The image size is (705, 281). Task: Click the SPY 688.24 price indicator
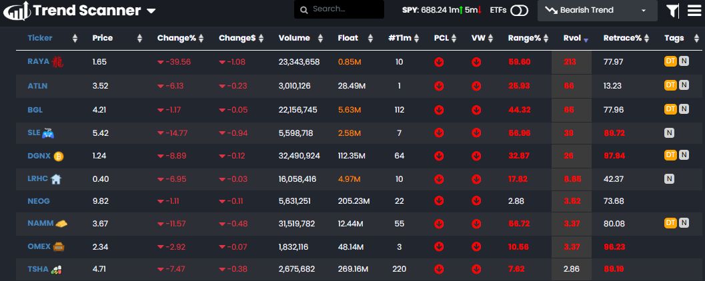424,10
